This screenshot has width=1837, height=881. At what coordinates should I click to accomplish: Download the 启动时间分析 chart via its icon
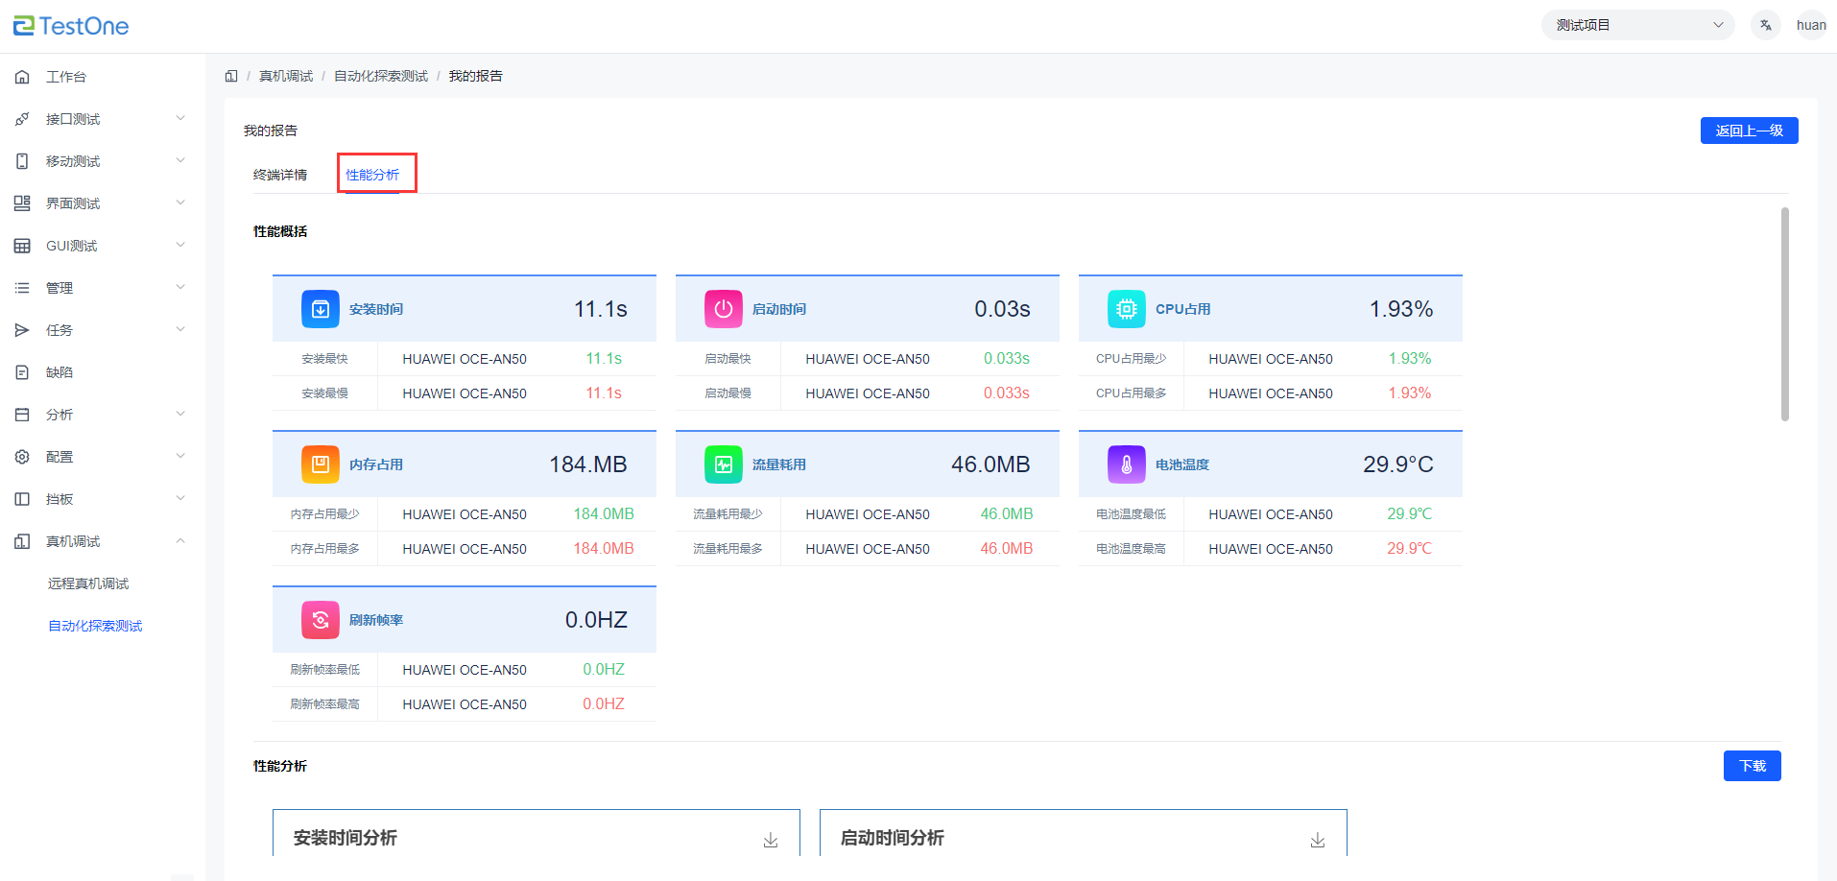tap(1317, 840)
